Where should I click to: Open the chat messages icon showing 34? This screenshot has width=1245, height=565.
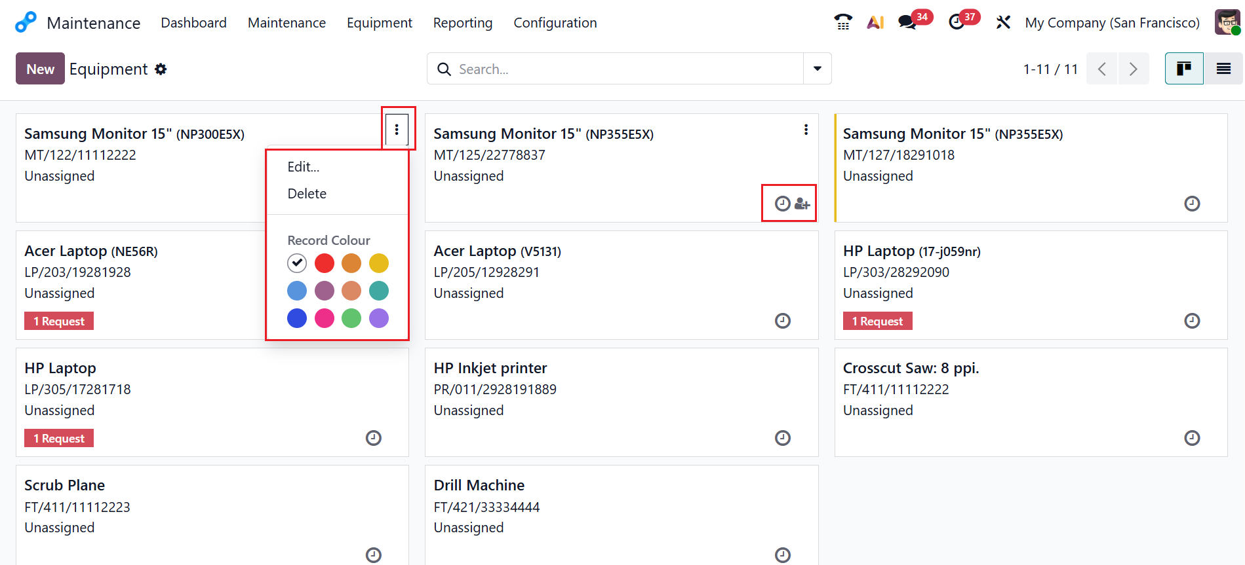(907, 22)
